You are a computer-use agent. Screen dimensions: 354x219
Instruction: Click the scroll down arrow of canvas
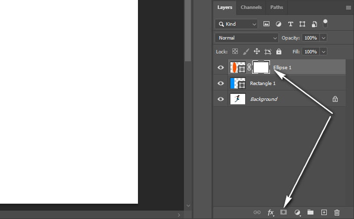(x=188, y=206)
